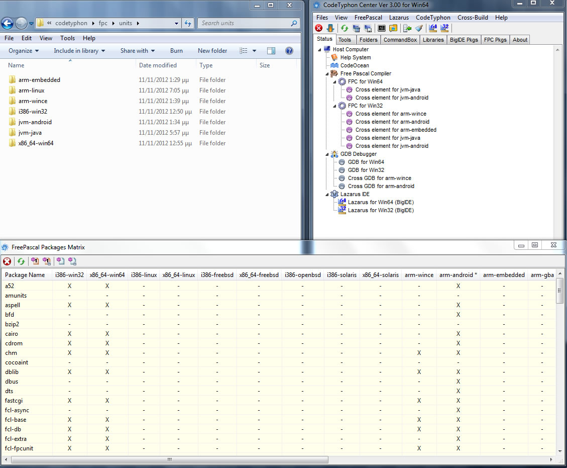Collapse the GDB Debugger tree node
567x468 pixels.
[x=327, y=154]
